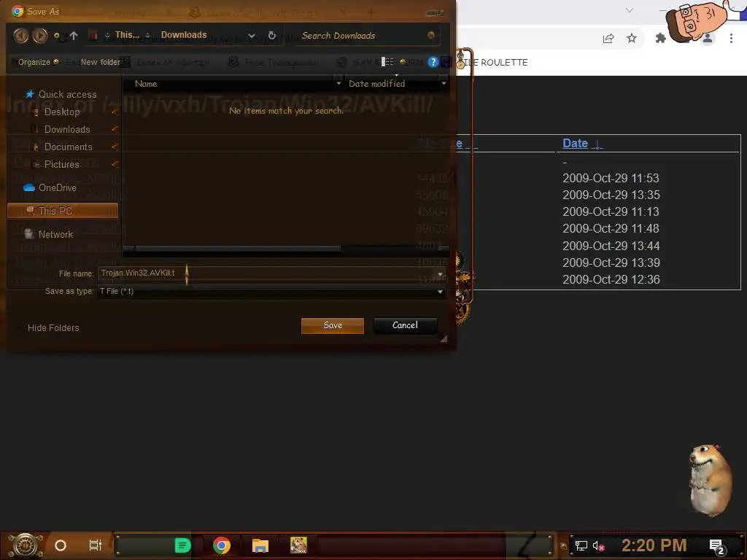Image resolution: width=747 pixels, height=560 pixels.
Task: Click the date 2009-Oct-29 11:53
Action: pyautogui.click(x=611, y=178)
